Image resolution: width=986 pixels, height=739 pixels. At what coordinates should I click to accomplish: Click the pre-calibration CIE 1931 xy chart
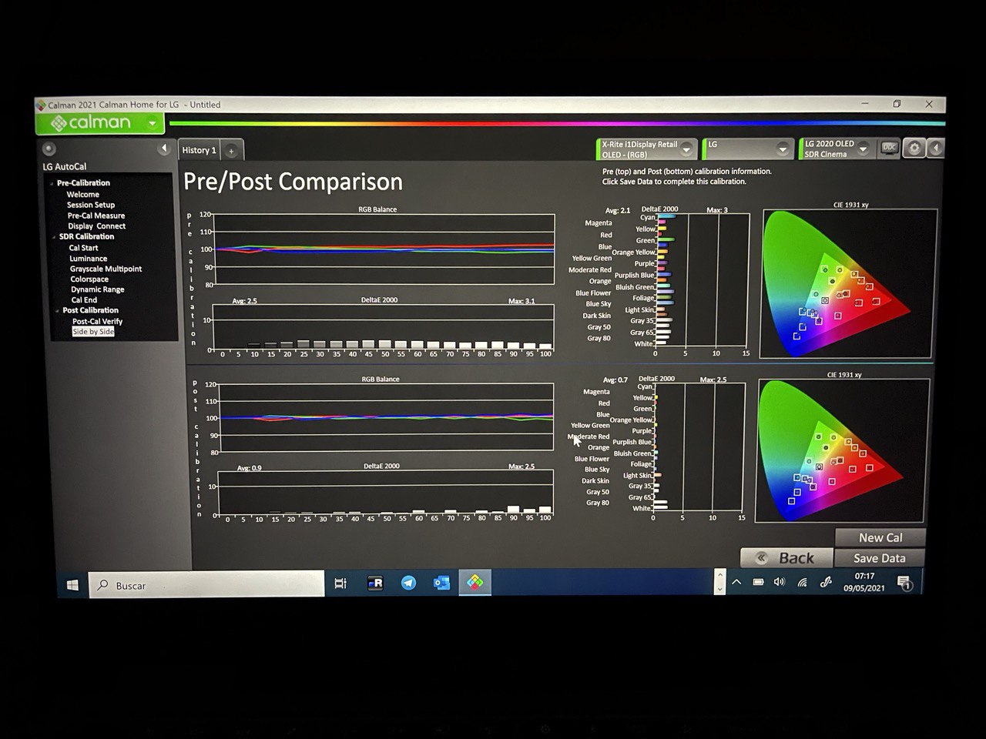pyautogui.click(x=849, y=284)
